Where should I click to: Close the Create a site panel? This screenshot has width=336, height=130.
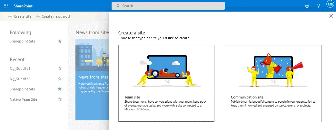click(x=331, y=16)
